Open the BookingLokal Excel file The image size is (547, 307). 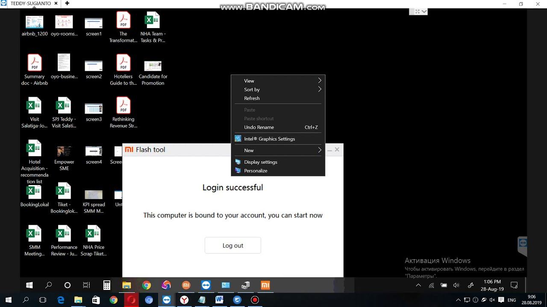click(x=35, y=195)
